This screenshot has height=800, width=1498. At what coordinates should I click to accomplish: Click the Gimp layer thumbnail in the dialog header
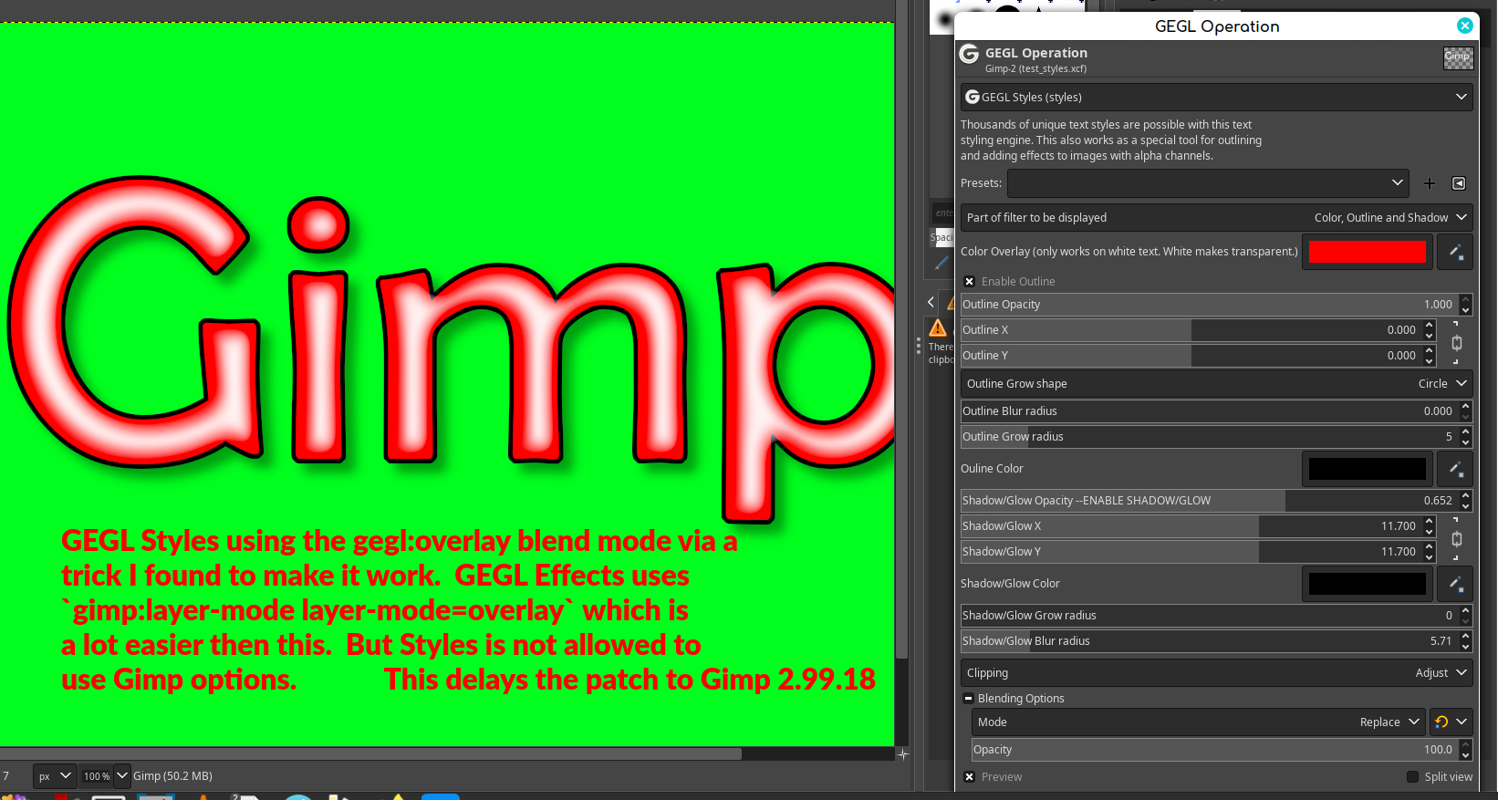(x=1458, y=57)
